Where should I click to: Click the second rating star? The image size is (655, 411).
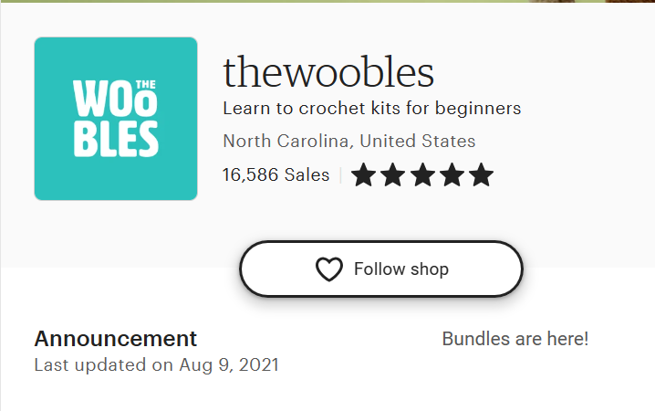click(393, 174)
